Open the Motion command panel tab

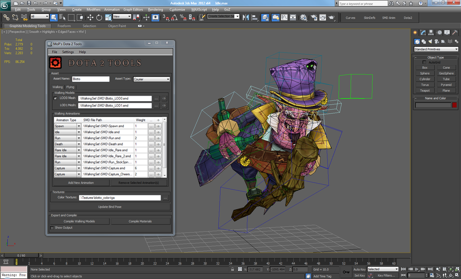[439, 32]
